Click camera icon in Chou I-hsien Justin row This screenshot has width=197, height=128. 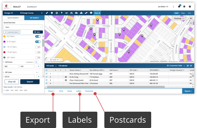(66, 80)
